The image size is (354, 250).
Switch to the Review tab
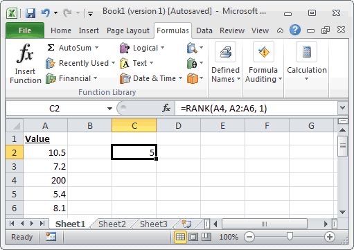(x=232, y=30)
